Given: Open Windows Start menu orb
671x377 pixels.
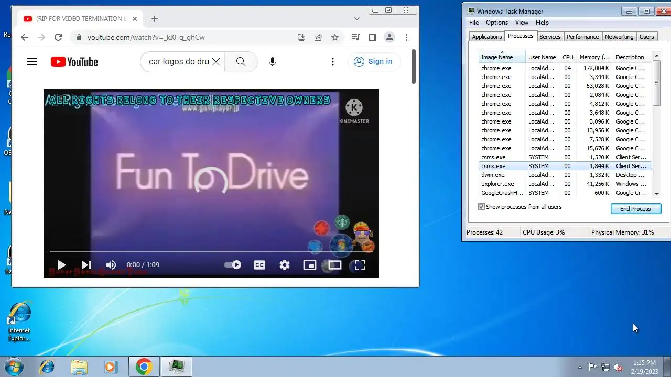Looking at the screenshot, I should click(x=14, y=367).
